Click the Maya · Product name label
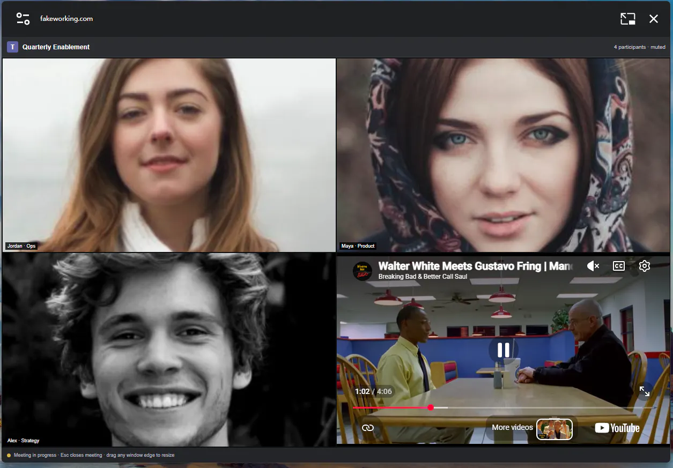Viewport: 673px width, 468px height. click(358, 246)
